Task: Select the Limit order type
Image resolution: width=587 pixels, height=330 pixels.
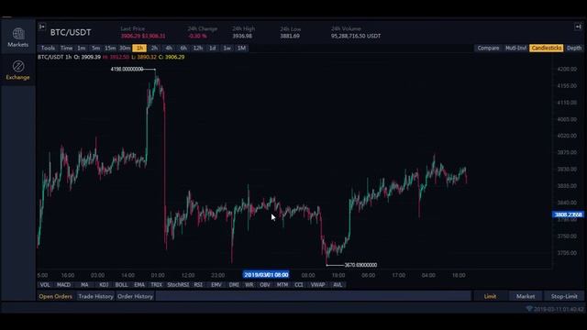Action: (490, 296)
